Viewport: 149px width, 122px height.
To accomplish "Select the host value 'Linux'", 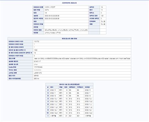I will 36,64.
